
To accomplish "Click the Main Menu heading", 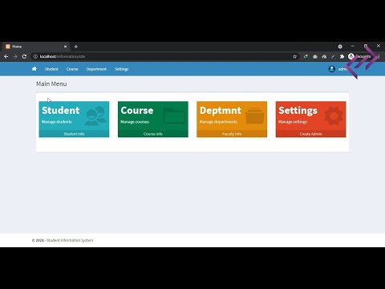I will [x=51, y=83].
